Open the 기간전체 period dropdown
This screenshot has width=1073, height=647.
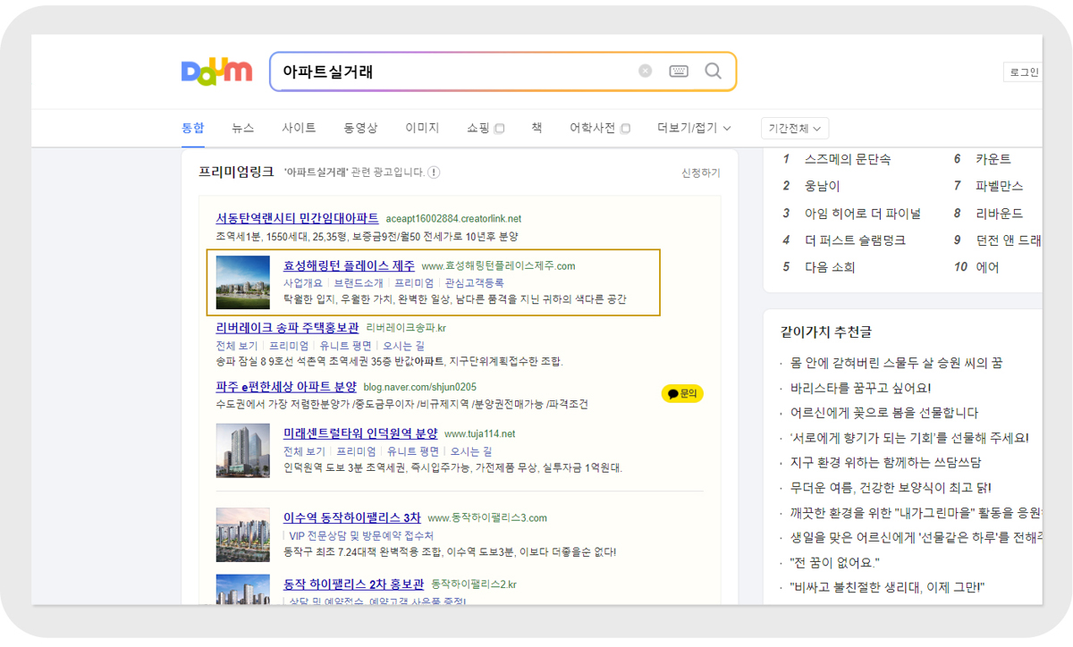point(795,129)
